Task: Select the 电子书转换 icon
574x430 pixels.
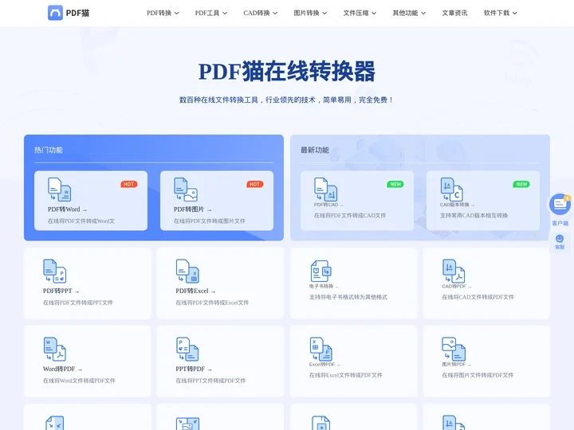Action: tap(321, 271)
